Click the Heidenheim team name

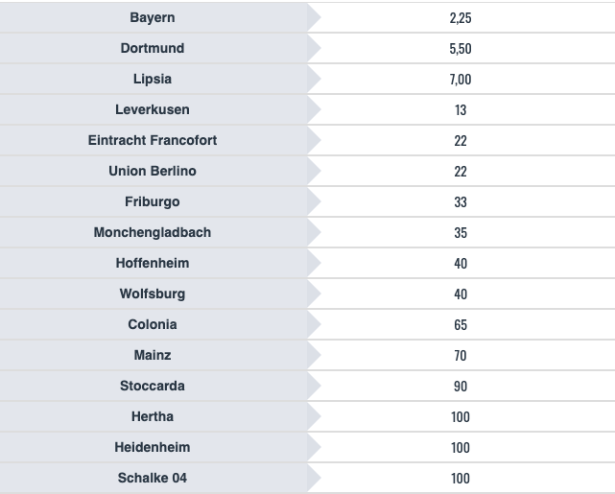click(x=153, y=448)
